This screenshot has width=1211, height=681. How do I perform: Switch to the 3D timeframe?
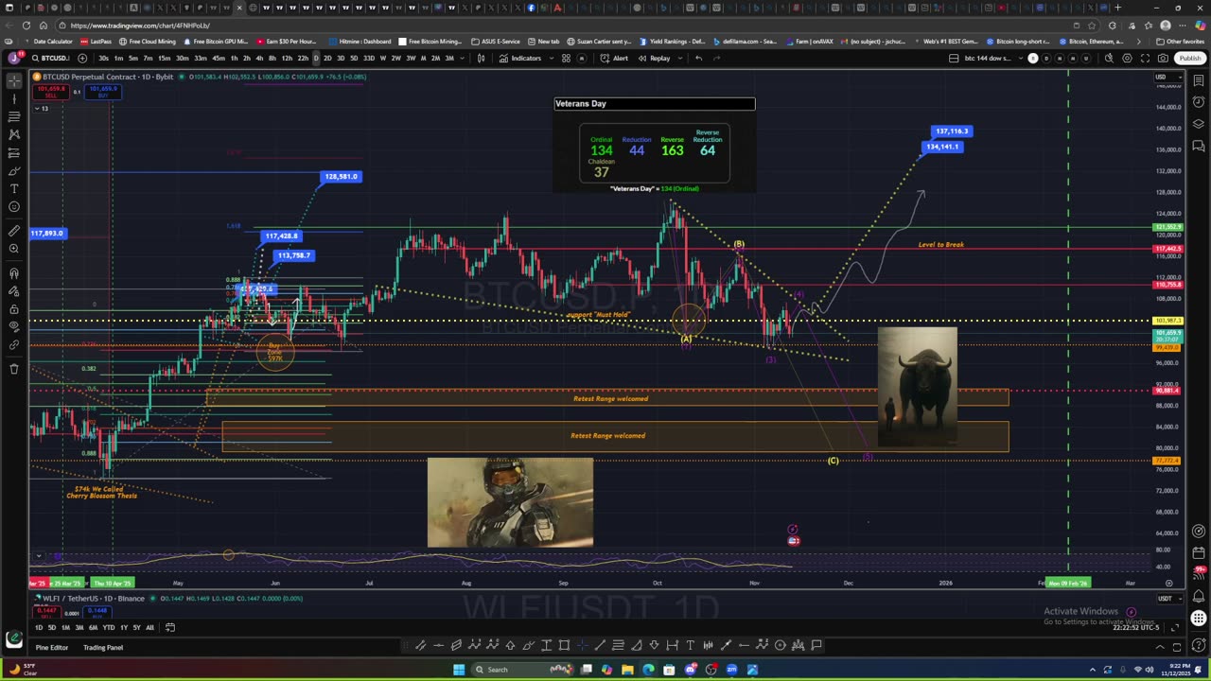341,58
